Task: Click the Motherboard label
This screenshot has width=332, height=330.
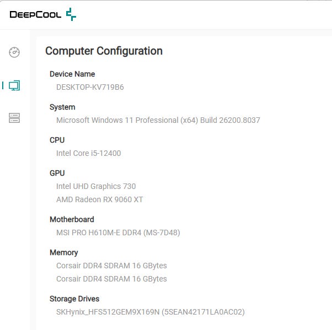Action: (72, 219)
